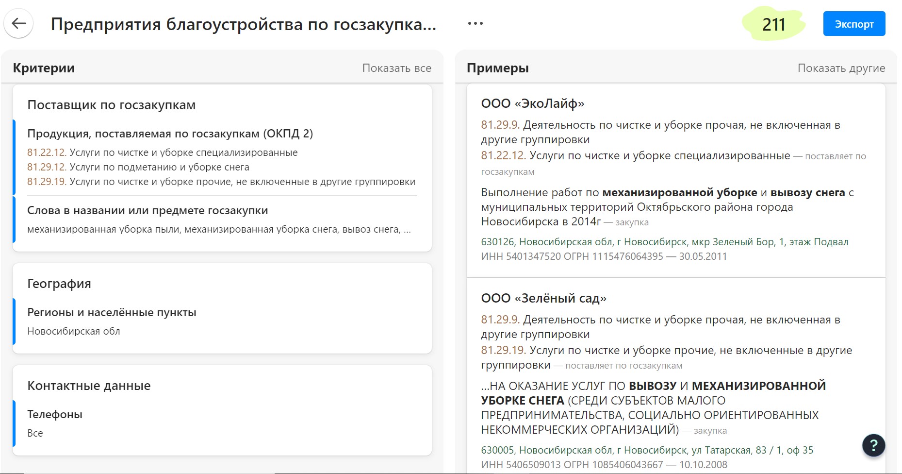Click Показать все in criteria panel
This screenshot has height=474, width=902.
pos(396,68)
